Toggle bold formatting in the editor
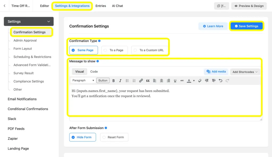Image resolution: width=272 pixels, height=157 pixels. (x=113, y=81)
